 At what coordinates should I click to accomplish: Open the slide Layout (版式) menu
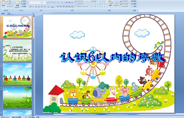(x=24, y=1)
